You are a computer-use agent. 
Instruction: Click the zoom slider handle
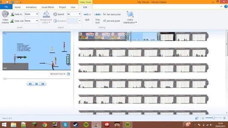pyautogui.click(x=213, y=118)
